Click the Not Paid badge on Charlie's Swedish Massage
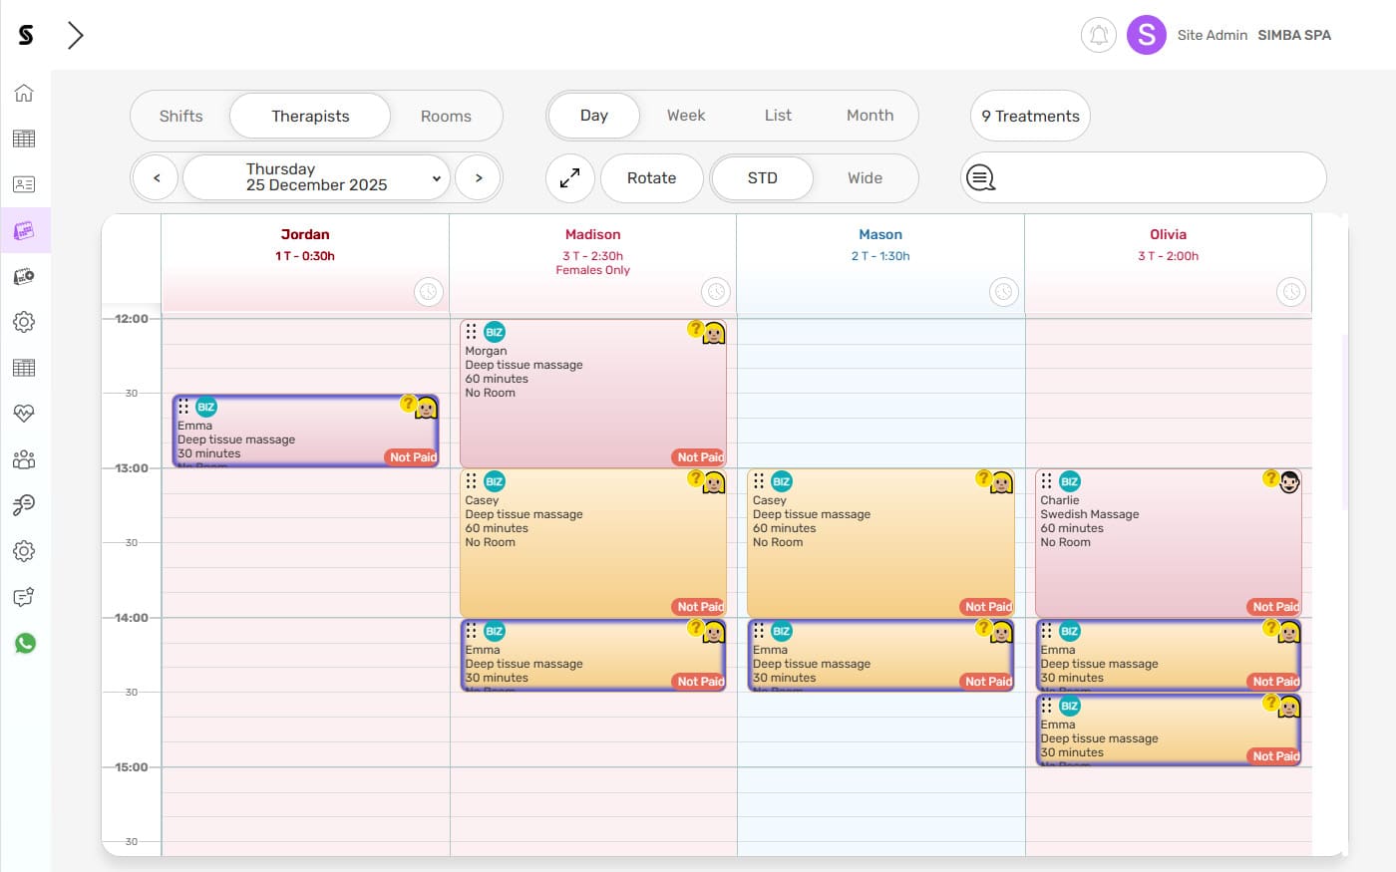 point(1274,606)
